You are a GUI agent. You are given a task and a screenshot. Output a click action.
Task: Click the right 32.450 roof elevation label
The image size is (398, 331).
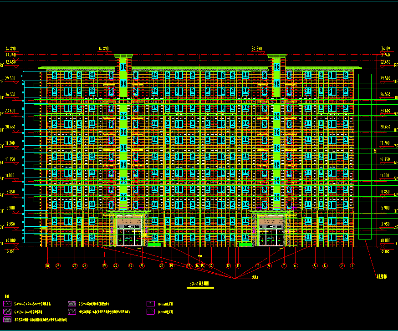tap(385, 61)
